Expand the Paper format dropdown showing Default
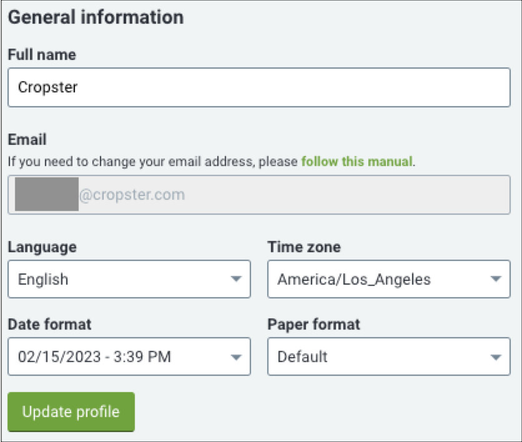The image size is (522, 442). pyautogui.click(x=389, y=356)
